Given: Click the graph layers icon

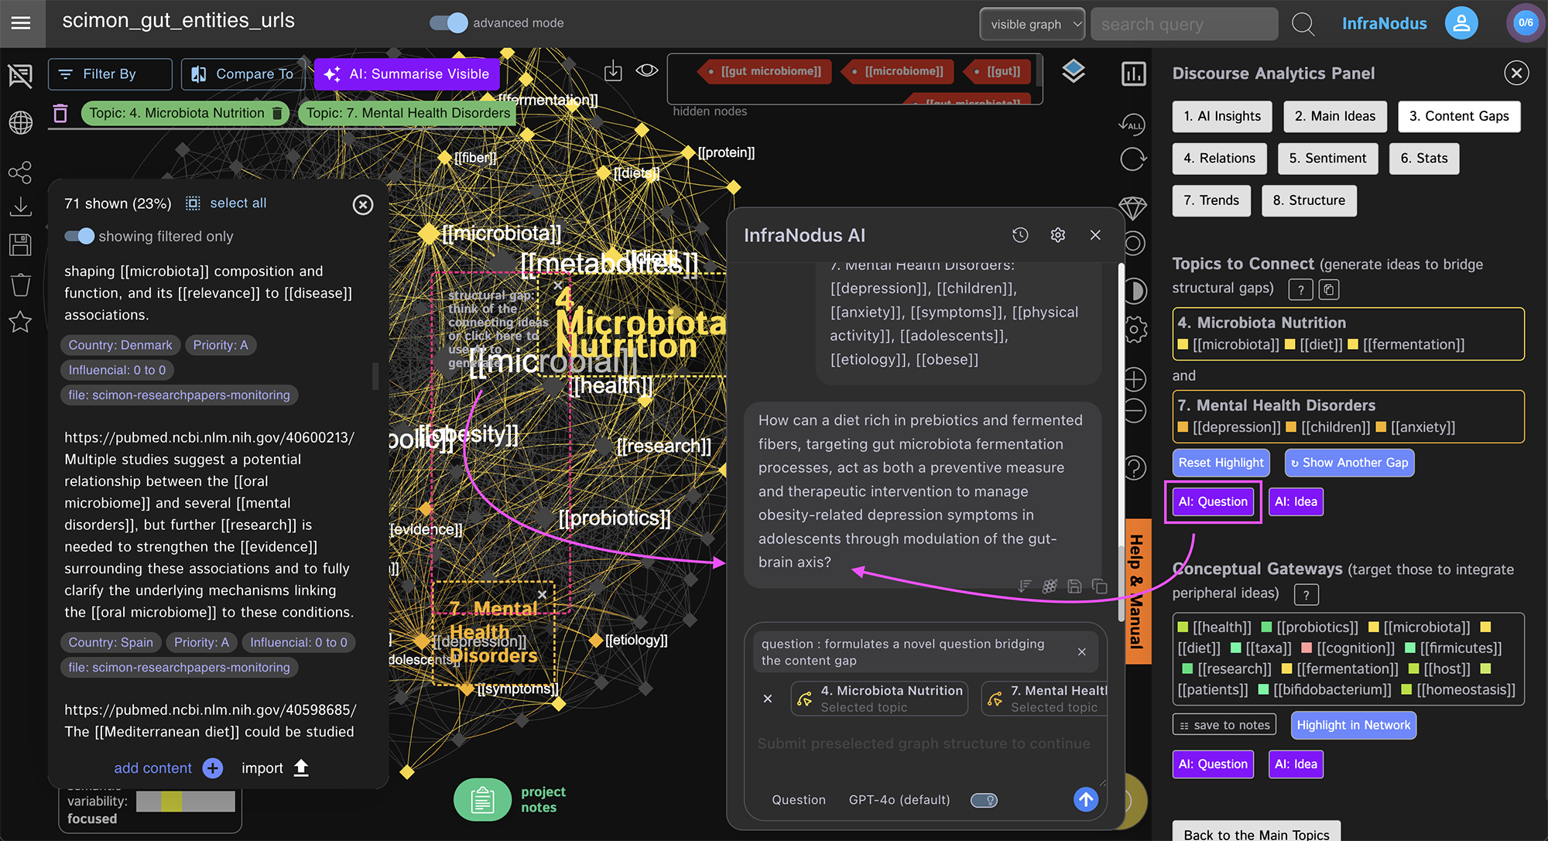Looking at the screenshot, I should pyautogui.click(x=1074, y=72).
